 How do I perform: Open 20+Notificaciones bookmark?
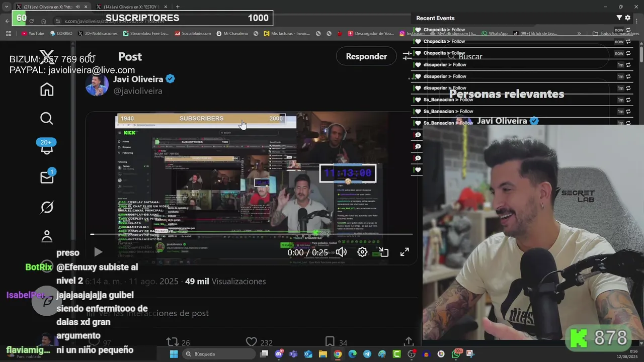pyautogui.click(x=98, y=34)
